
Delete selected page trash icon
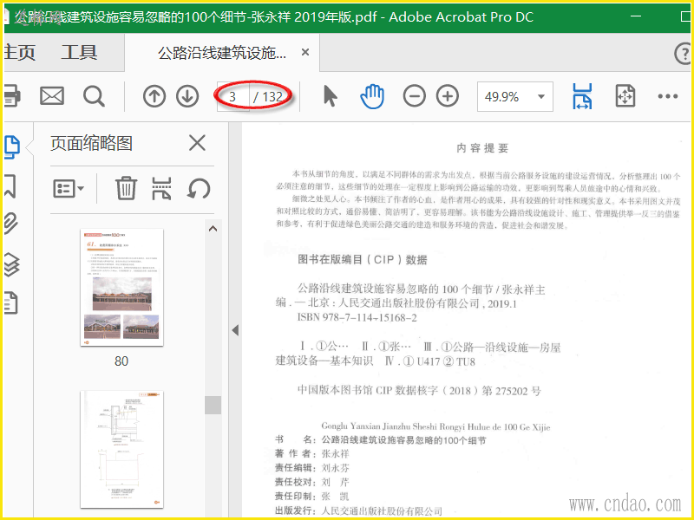[x=126, y=188]
